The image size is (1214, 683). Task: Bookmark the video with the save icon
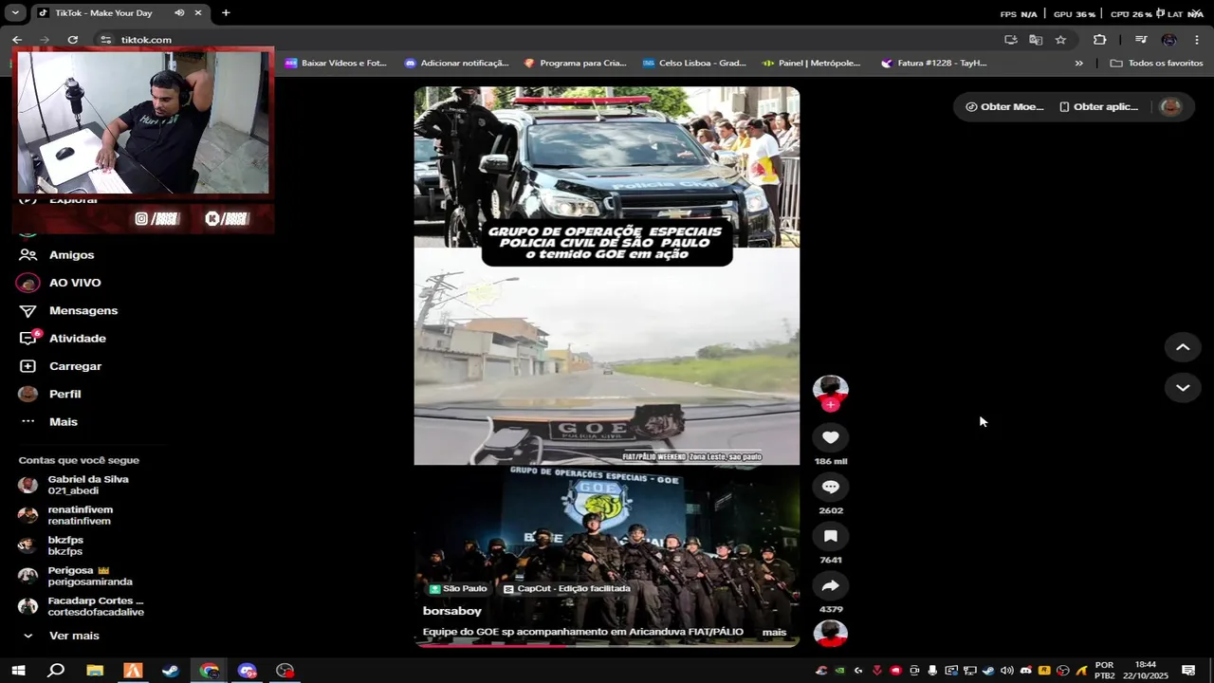pyautogui.click(x=830, y=536)
